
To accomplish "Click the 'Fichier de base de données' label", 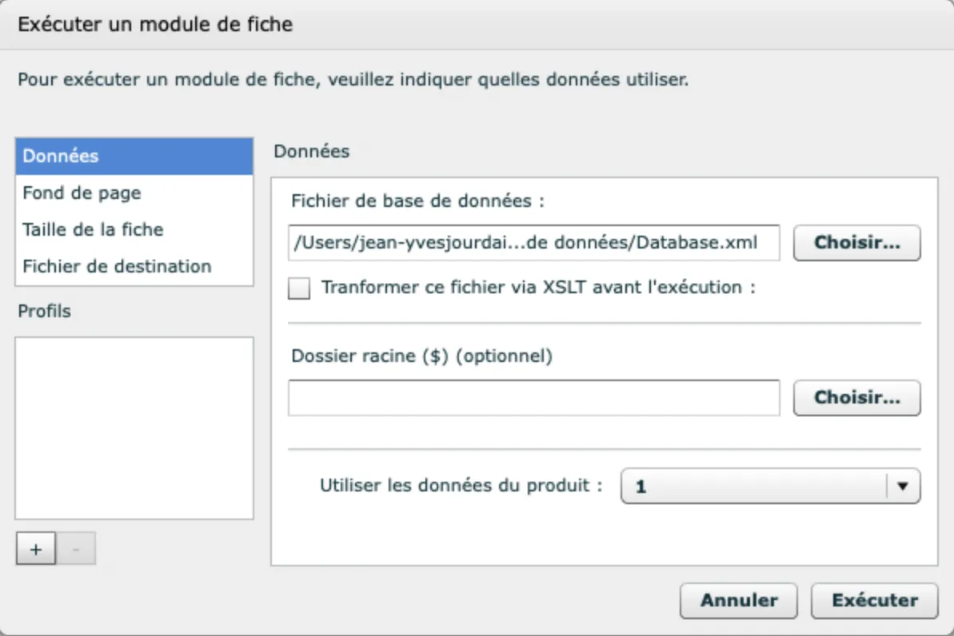I will click(417, 201).
